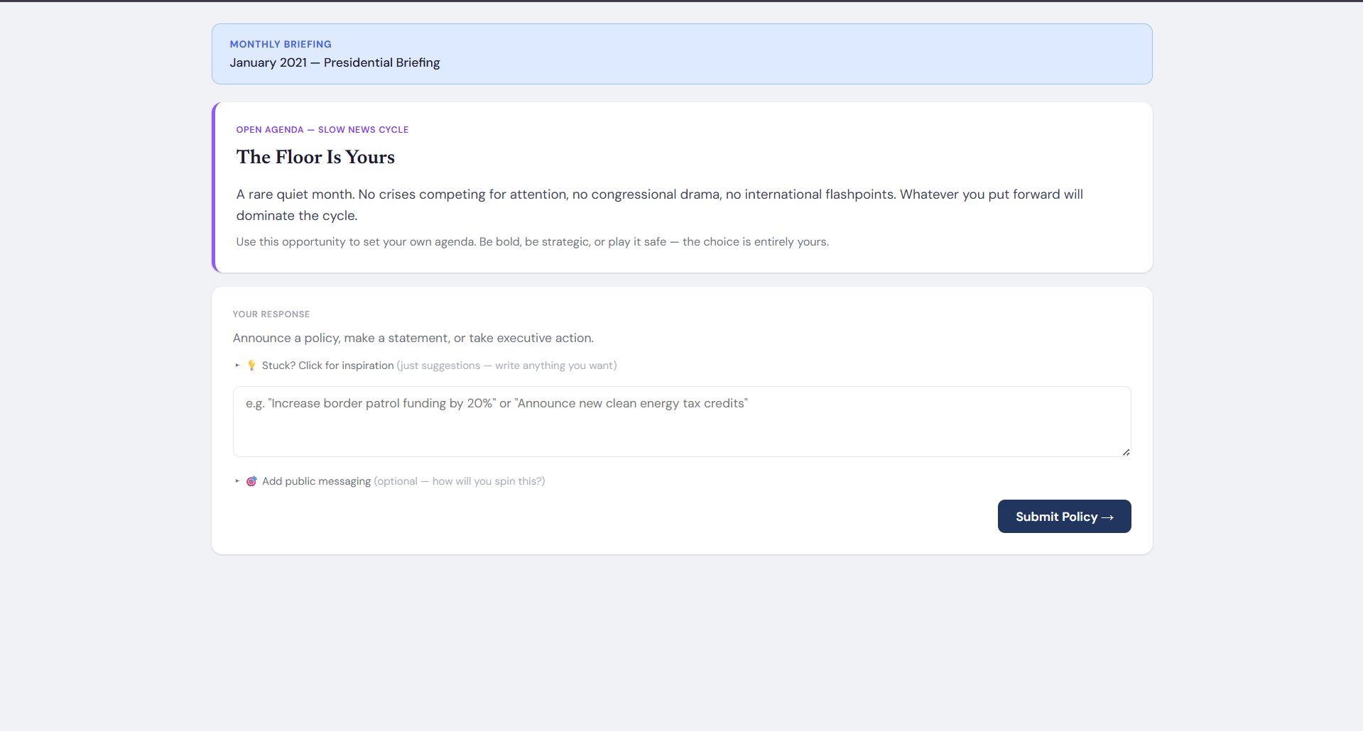Expand the "Add public messaging" section

click(316, 481)
